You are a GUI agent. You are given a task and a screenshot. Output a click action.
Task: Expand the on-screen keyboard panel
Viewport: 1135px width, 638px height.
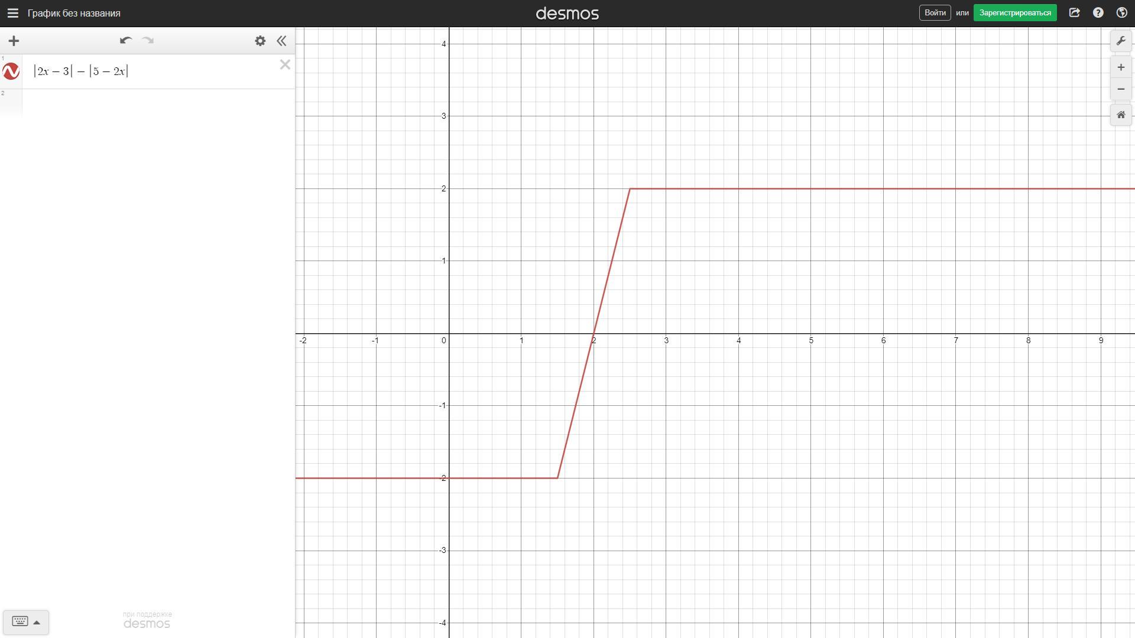pyautogui.click(x=26, y=622)
